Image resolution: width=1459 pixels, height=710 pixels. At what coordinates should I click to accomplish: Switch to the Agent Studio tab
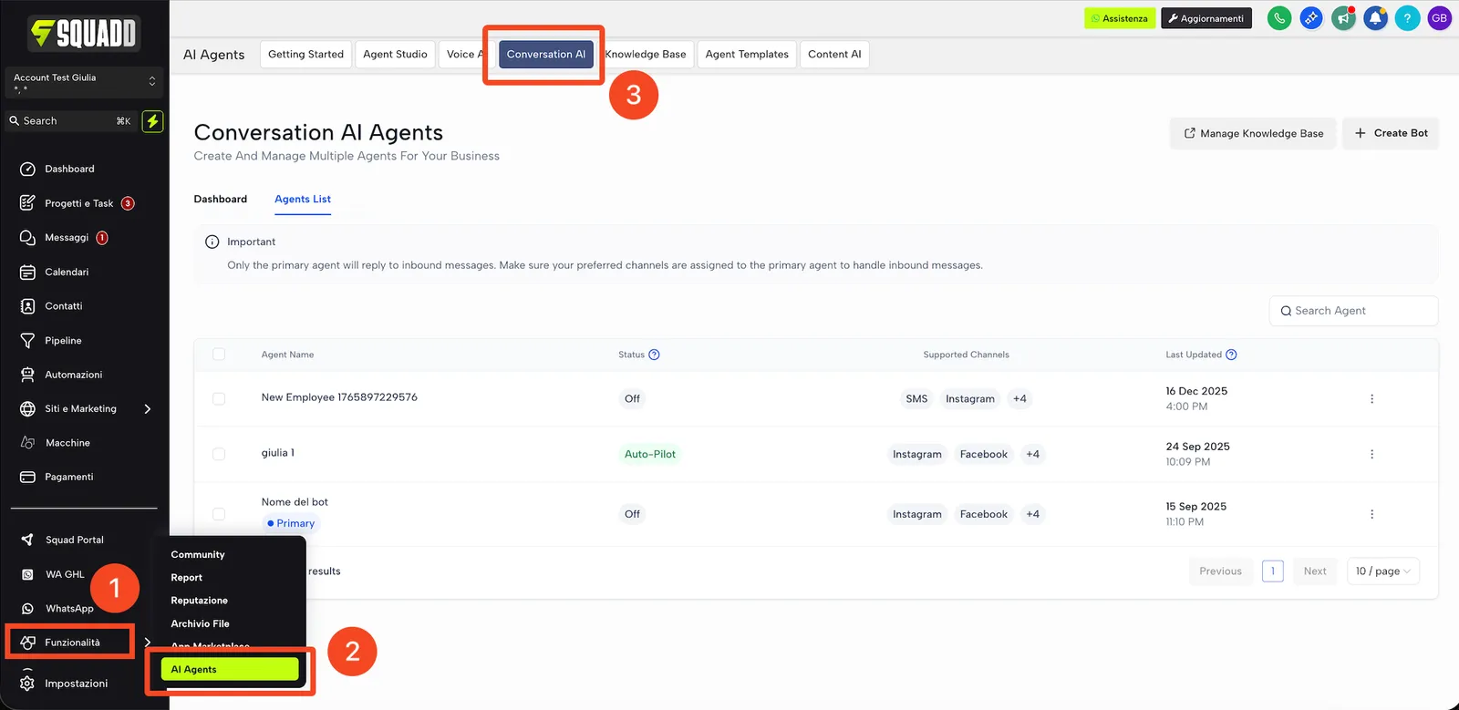pyautogui.click(x=395, y=55)
